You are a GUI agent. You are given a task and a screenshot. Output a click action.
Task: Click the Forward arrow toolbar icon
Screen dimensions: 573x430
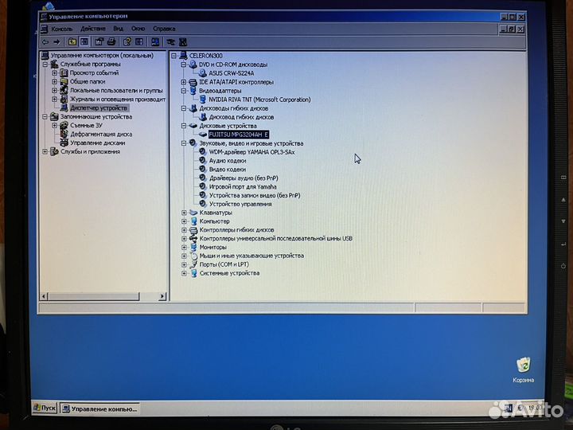[57, 42]
